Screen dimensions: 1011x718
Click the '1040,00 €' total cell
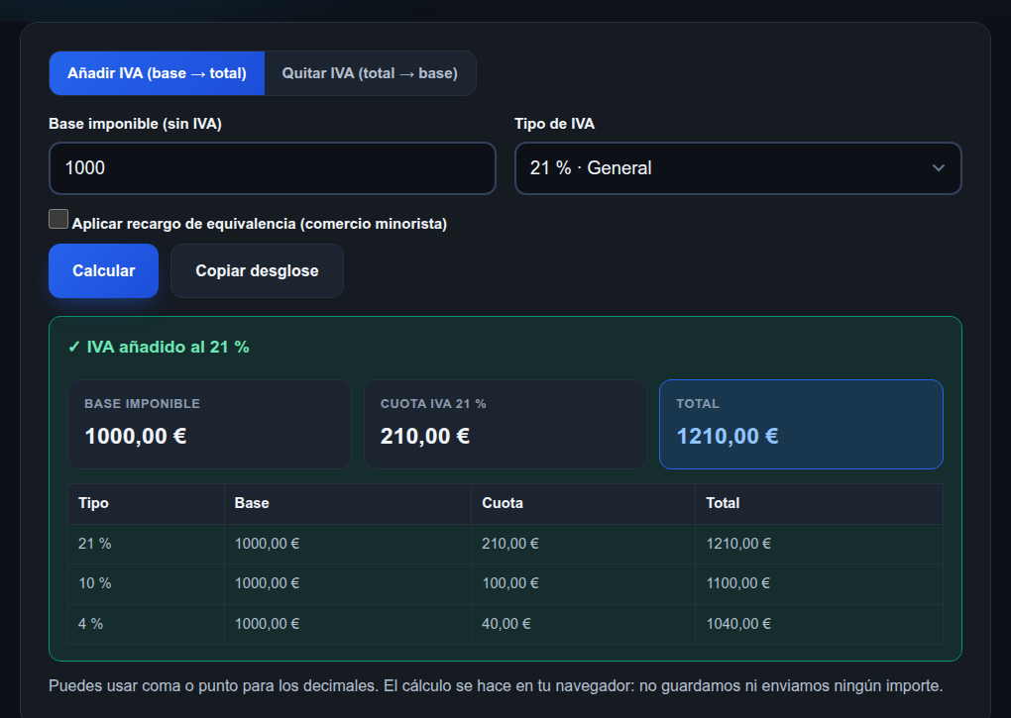pos(819,624)
